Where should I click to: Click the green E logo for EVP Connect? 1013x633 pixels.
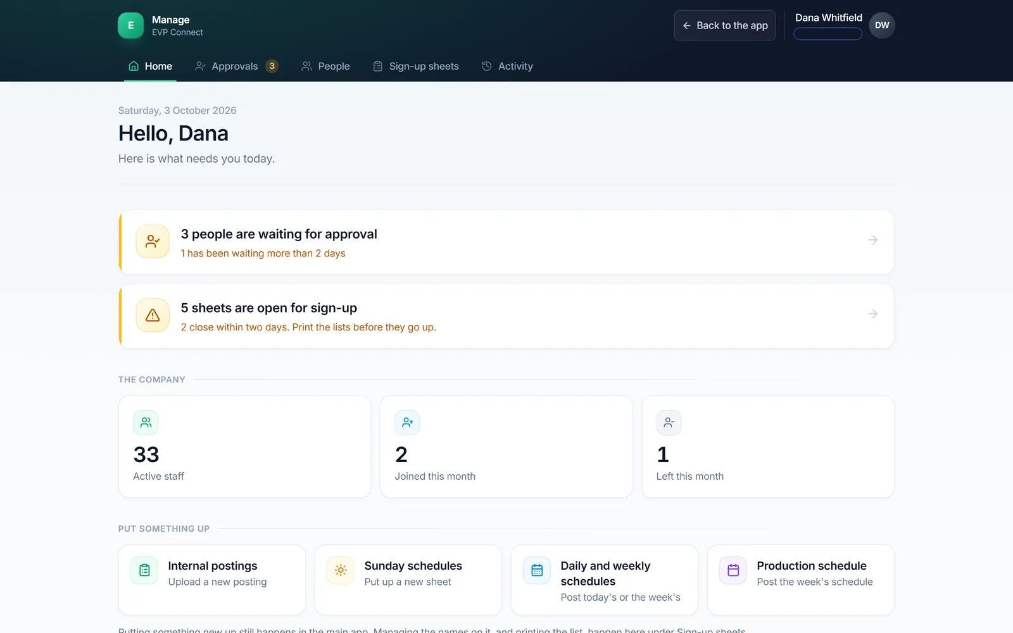tap(130, 25)
